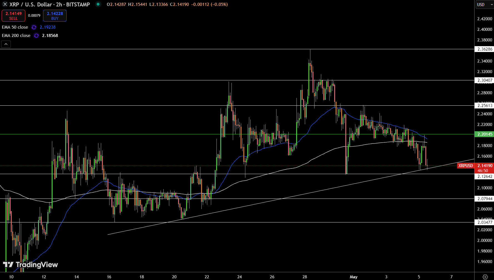The image size is (494, 280).
Task: Click the 1.96000 price axis tick
Action: tap(485, 262)
